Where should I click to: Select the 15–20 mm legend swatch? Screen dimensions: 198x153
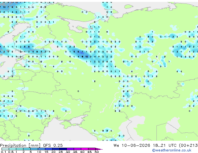pyautogui.click(x=49, y=149)
